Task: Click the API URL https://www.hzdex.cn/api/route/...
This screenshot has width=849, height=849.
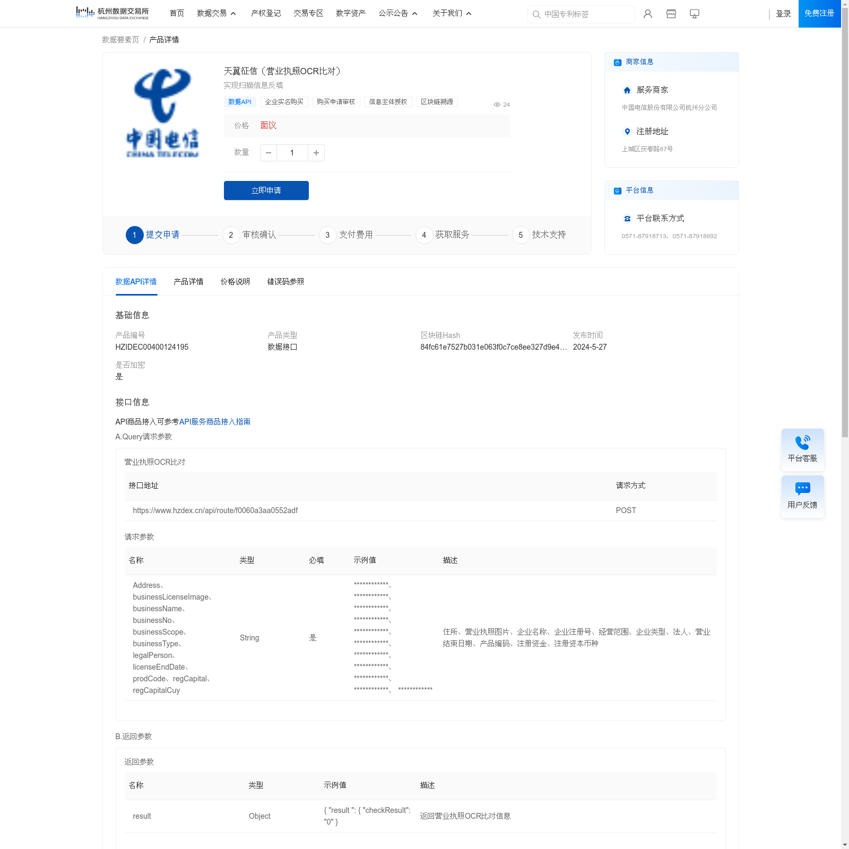Action: (215, 510)
